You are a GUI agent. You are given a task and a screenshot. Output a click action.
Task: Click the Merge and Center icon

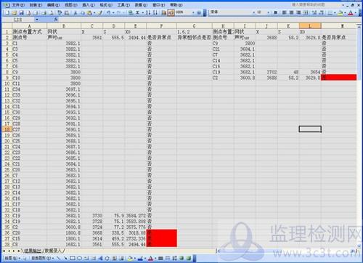306,12
